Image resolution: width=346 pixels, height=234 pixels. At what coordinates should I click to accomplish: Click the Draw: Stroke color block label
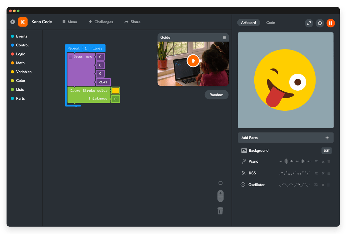coord(89,91)
